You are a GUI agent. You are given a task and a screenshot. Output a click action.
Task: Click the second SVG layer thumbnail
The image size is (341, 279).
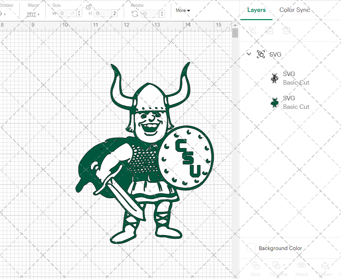pyautogui.click(x=274, y=102)
